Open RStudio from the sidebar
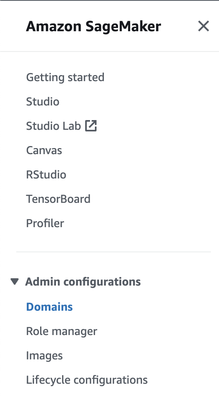Screen dimensions: 219x404 [46, 174]
